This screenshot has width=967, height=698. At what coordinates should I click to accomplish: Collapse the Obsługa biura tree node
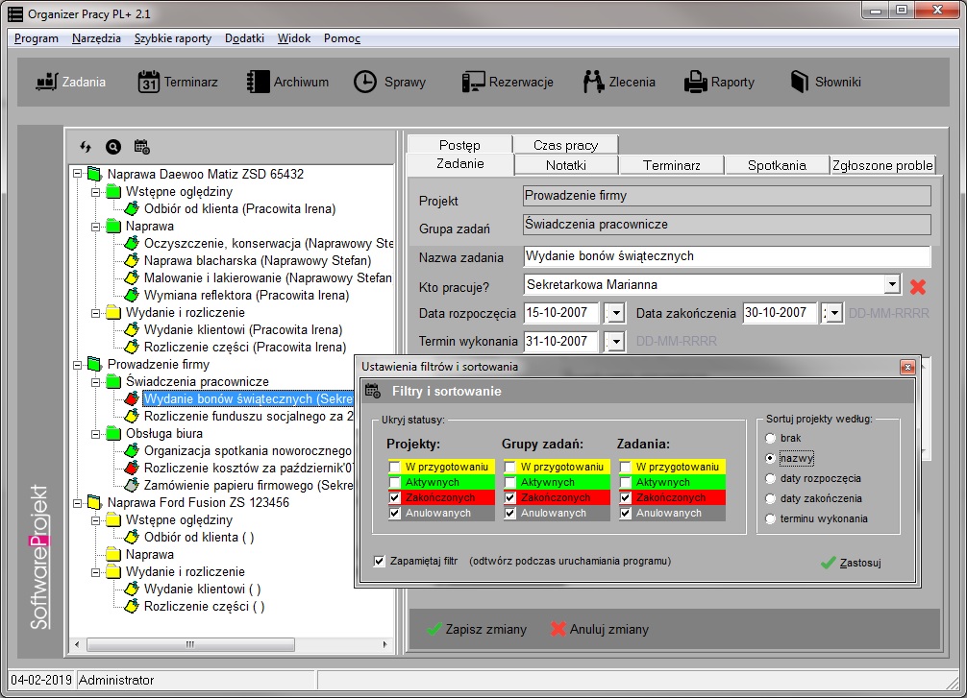click(96, 434)
